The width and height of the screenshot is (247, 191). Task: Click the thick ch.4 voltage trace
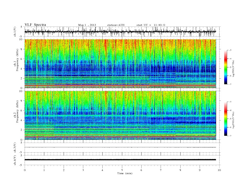coord(120,160)
